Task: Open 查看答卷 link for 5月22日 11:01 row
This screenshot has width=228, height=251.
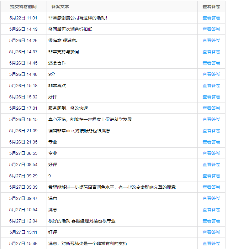Action: (x=211, y=18)
